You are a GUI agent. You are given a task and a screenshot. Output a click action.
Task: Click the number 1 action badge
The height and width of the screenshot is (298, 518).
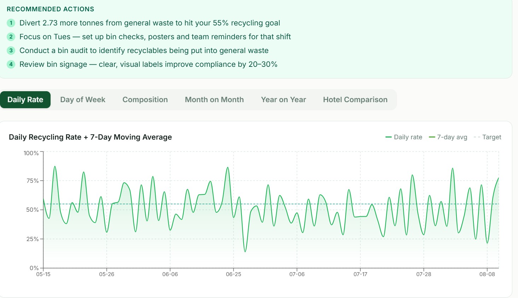(11, 23)
